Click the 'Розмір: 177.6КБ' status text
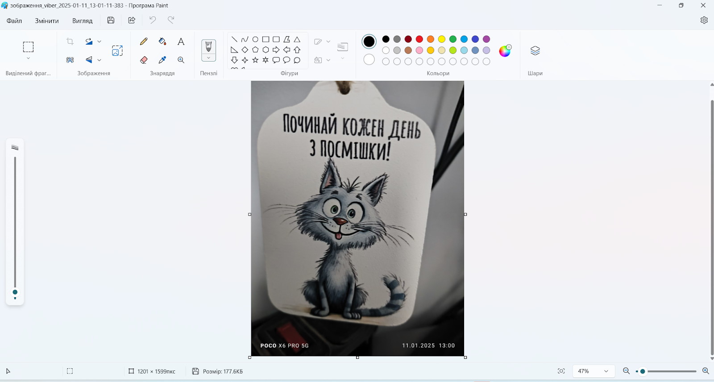Image resolution: width=714 pixels, height=382 pixels. tap(223, 371)
